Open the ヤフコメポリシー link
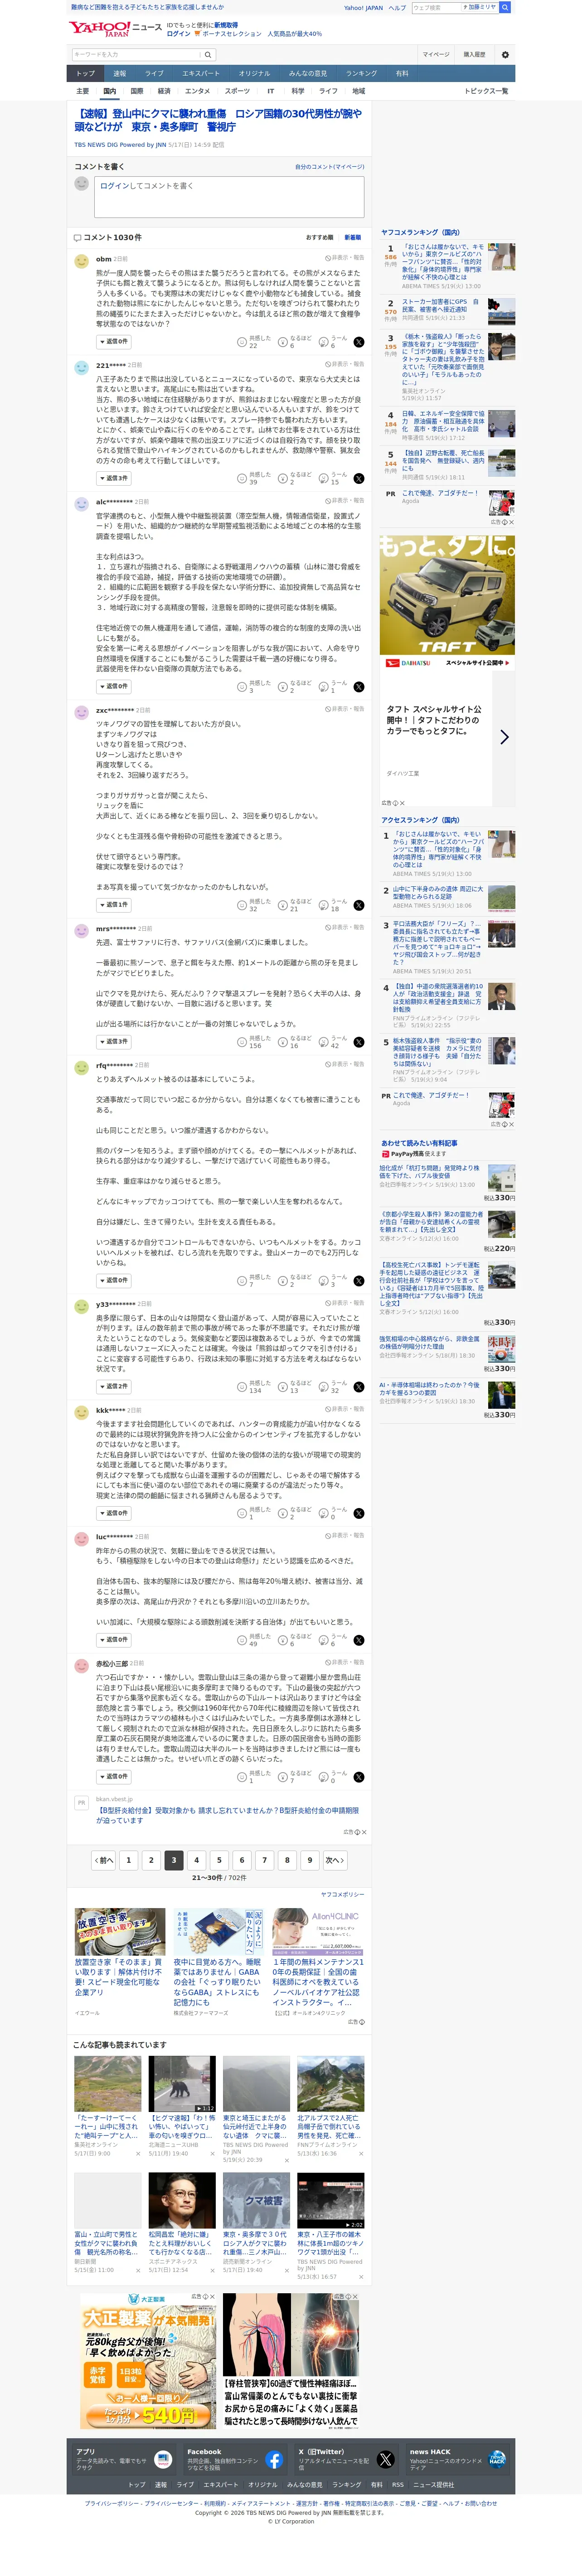The image size is (582, 2576). tap(342, 1895)
